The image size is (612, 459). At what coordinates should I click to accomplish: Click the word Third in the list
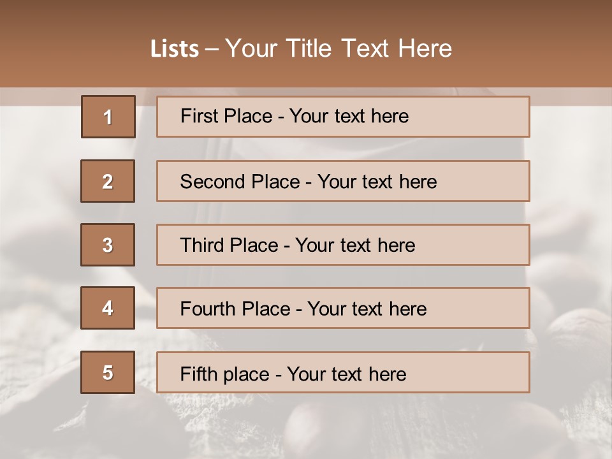199,245
